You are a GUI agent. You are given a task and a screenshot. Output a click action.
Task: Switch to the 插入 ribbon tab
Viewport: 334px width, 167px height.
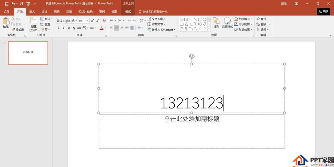32,11
